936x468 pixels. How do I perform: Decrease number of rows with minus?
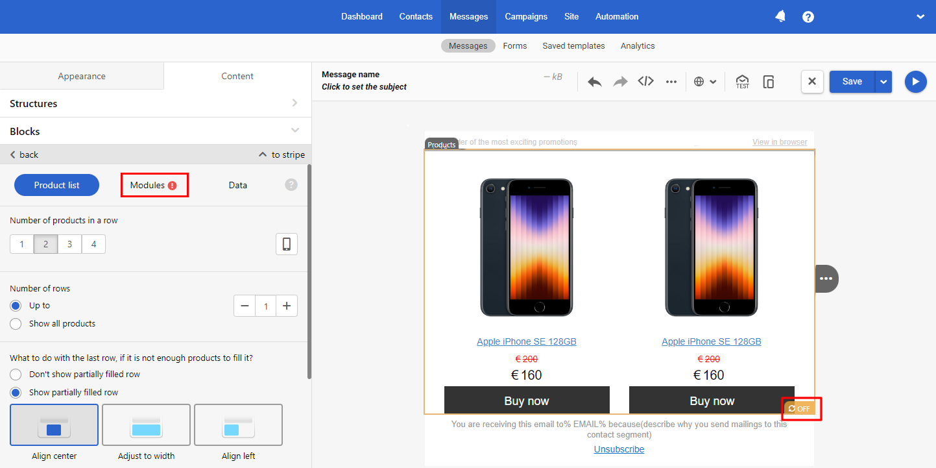point(245,306)
